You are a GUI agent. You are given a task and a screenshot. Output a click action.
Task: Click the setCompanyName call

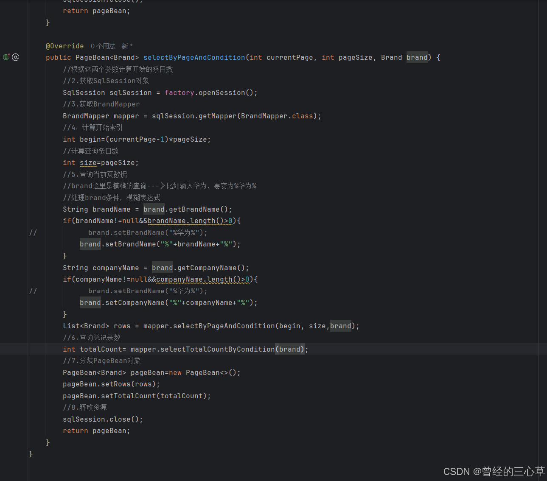coord(135,302)
